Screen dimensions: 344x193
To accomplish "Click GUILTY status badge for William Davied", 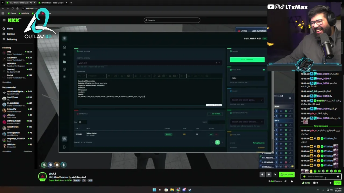I will (168, 134).
